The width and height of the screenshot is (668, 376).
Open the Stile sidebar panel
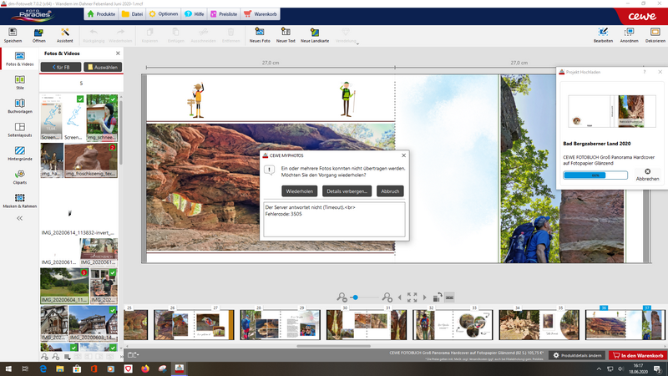(20, 82)
